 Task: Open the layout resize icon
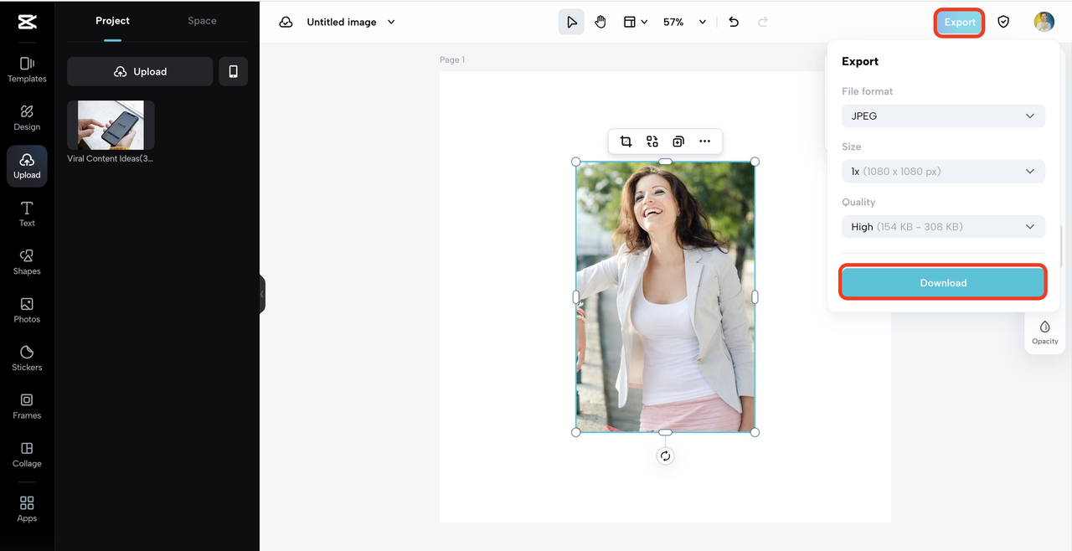[629, 22]
